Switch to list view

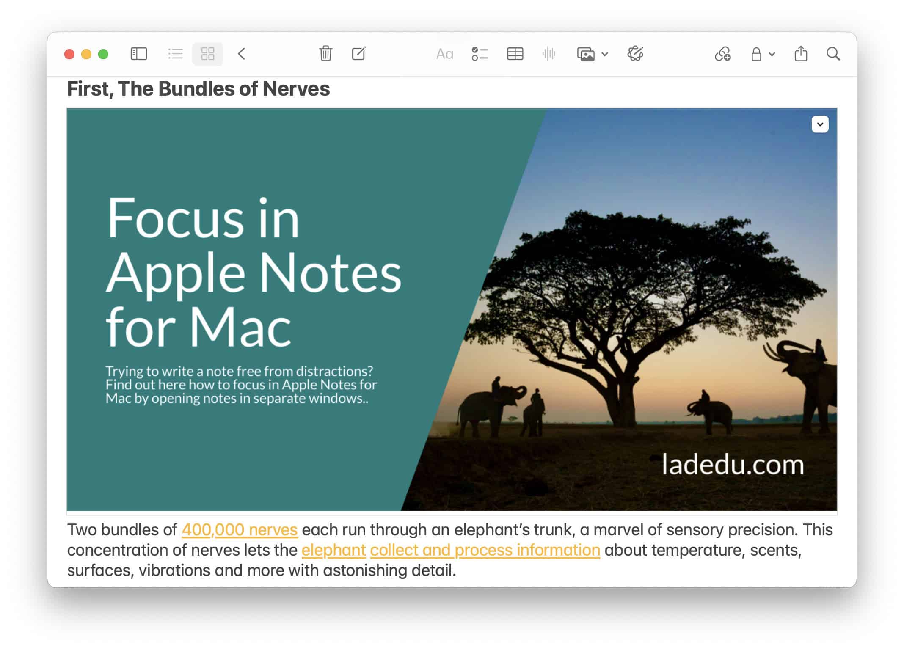[x=175, y=54]
